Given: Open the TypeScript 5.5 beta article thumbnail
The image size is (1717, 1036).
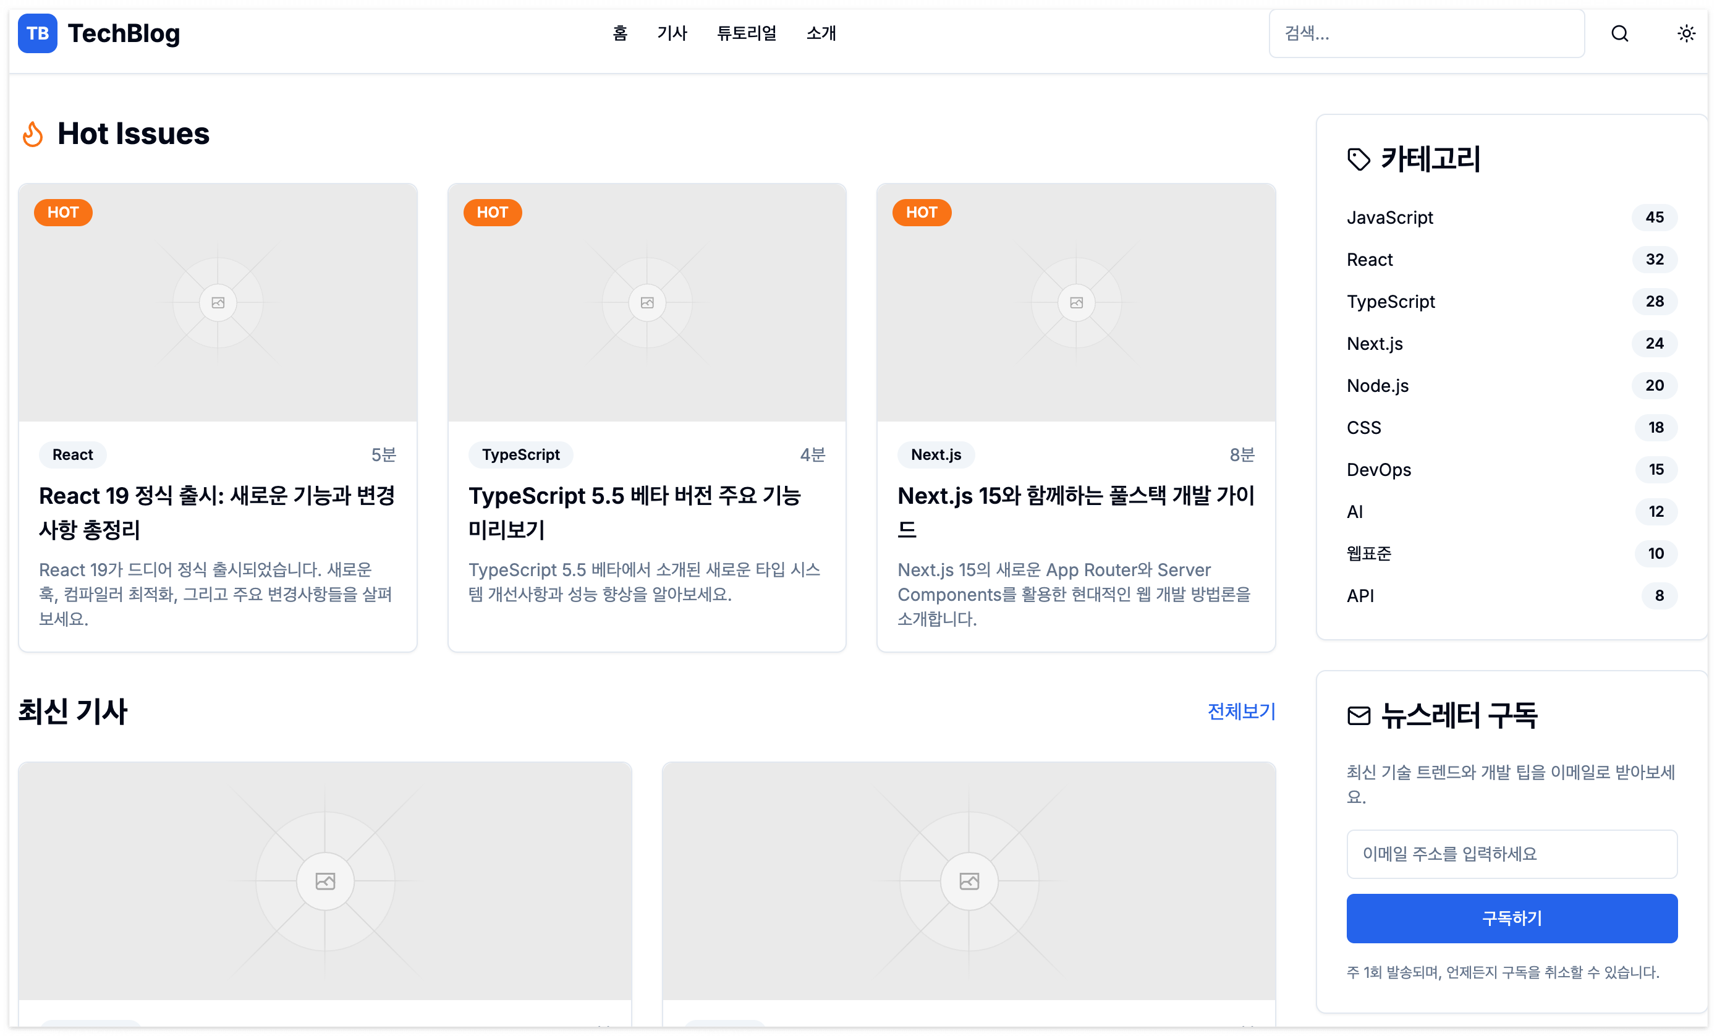Looking at the screenshot, I should point(647,302).
